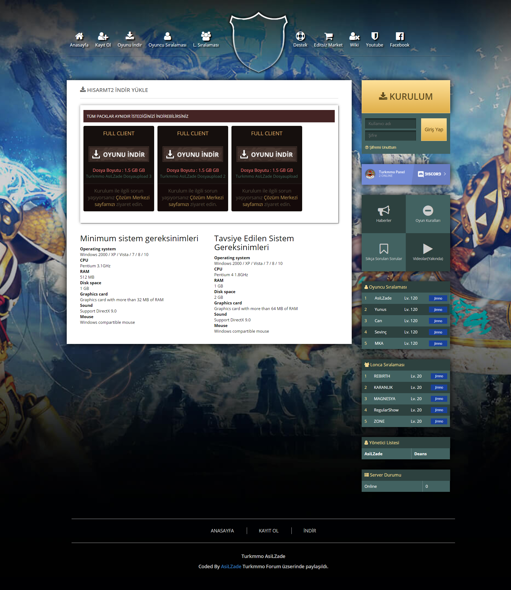511x590 pixels.
Task: Click the Turkmmo Panel avatar image
Action: pyautogui.click(x=371, y=174)
